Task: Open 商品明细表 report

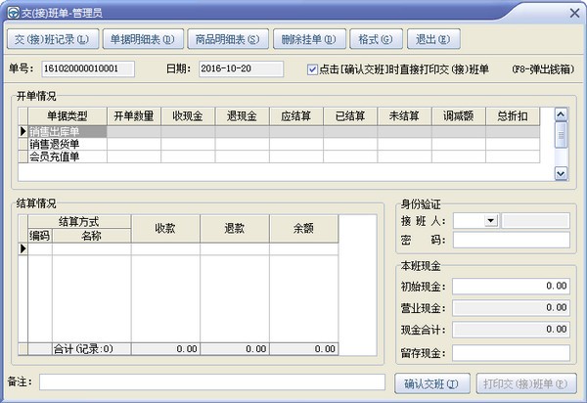Action: tap(226, 39)
